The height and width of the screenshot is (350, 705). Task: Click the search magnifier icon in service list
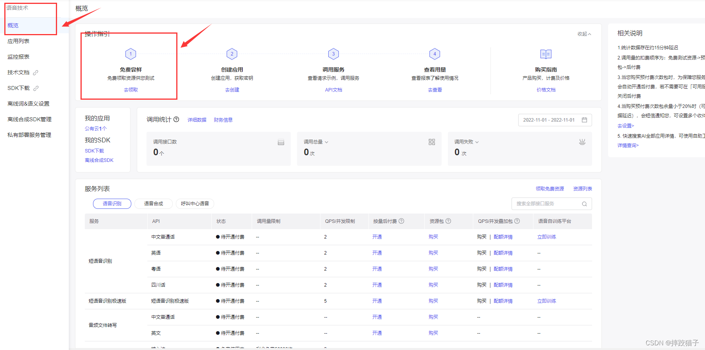click(x=584, y=204)
